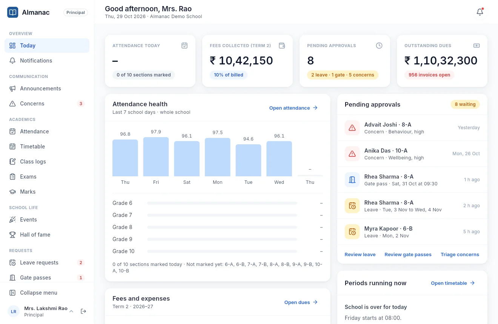
Task: Click the Grade 8 progress bar
Action: (222, 227)
